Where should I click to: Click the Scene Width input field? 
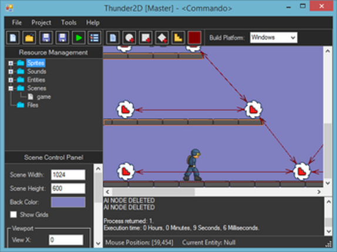(68, 175)
